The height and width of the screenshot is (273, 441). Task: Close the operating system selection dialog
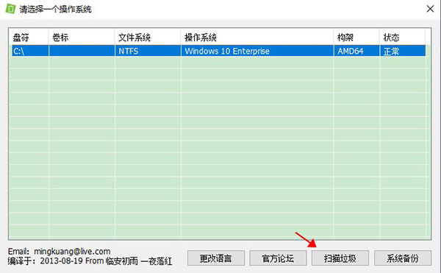(x=430, y=9)
